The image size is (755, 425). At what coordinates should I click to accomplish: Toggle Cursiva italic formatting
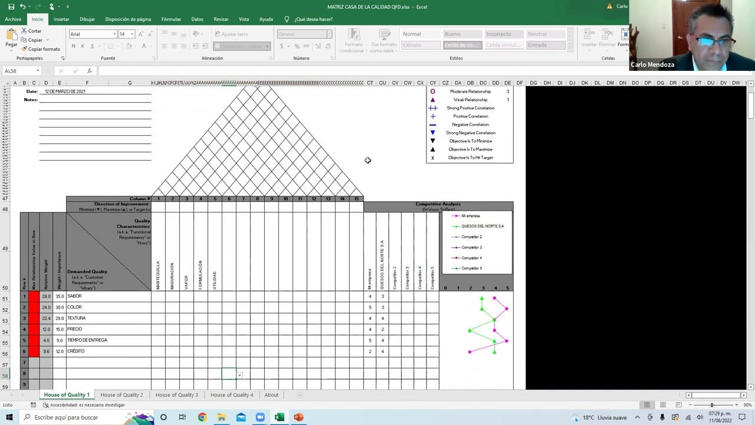coord(83,46)
